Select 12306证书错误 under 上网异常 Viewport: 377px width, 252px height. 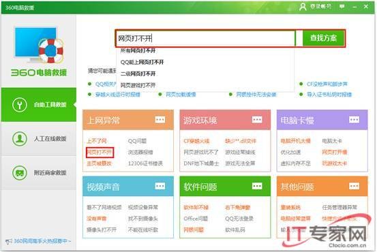click(145, 163)
